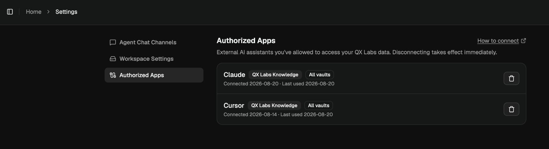This screenshot has height=149, width=549.
Task: Click external link icon beside How to connect
Action: coord(523,41)
